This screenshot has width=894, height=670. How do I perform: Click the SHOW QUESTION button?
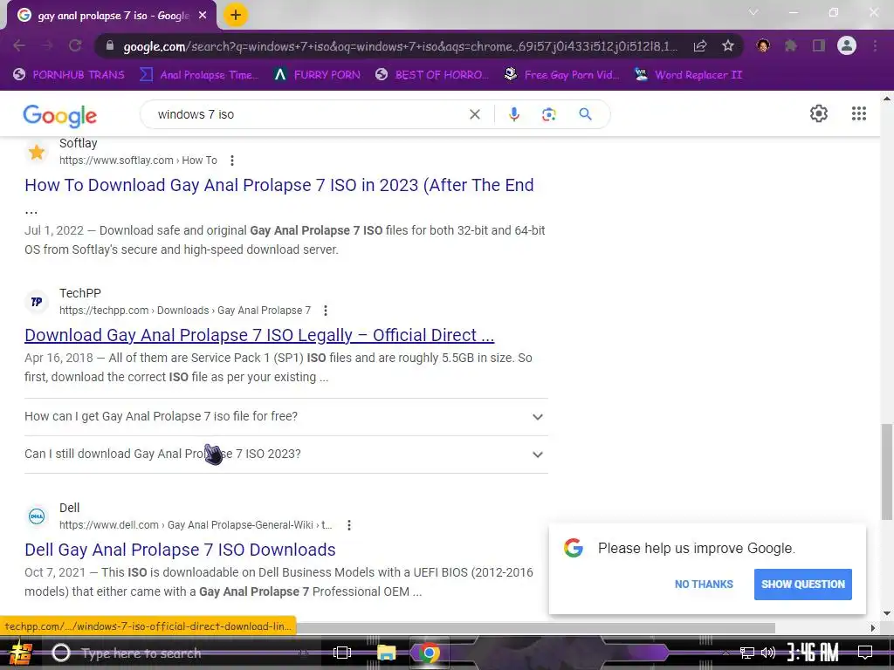click(x=803, y=584)
